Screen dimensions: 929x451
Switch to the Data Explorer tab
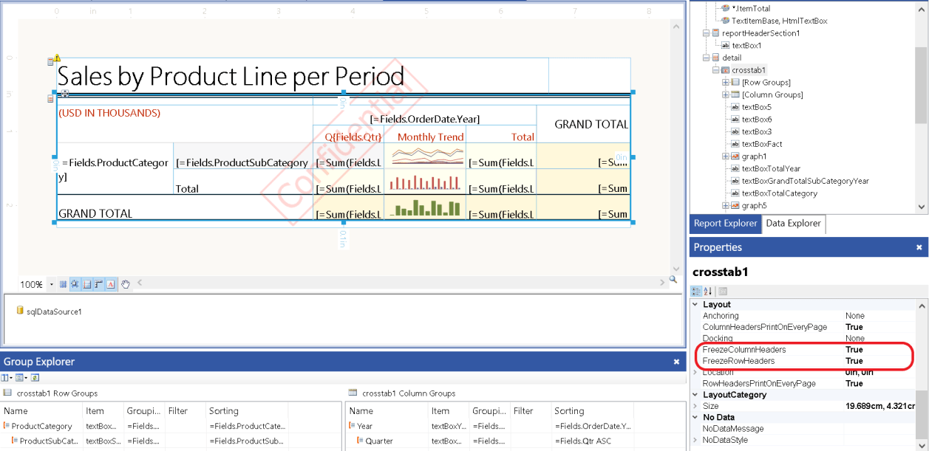pos(793,224)
